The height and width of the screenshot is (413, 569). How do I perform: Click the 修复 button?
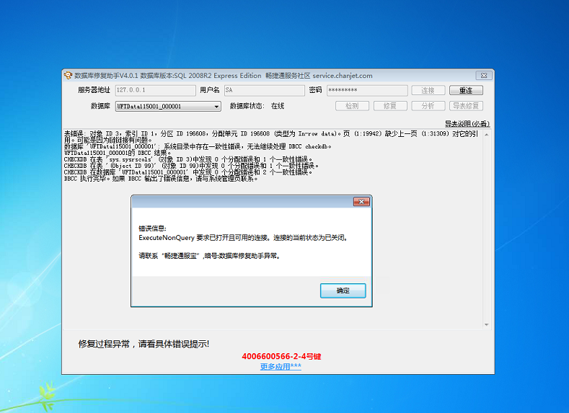[x=390, y=106]
